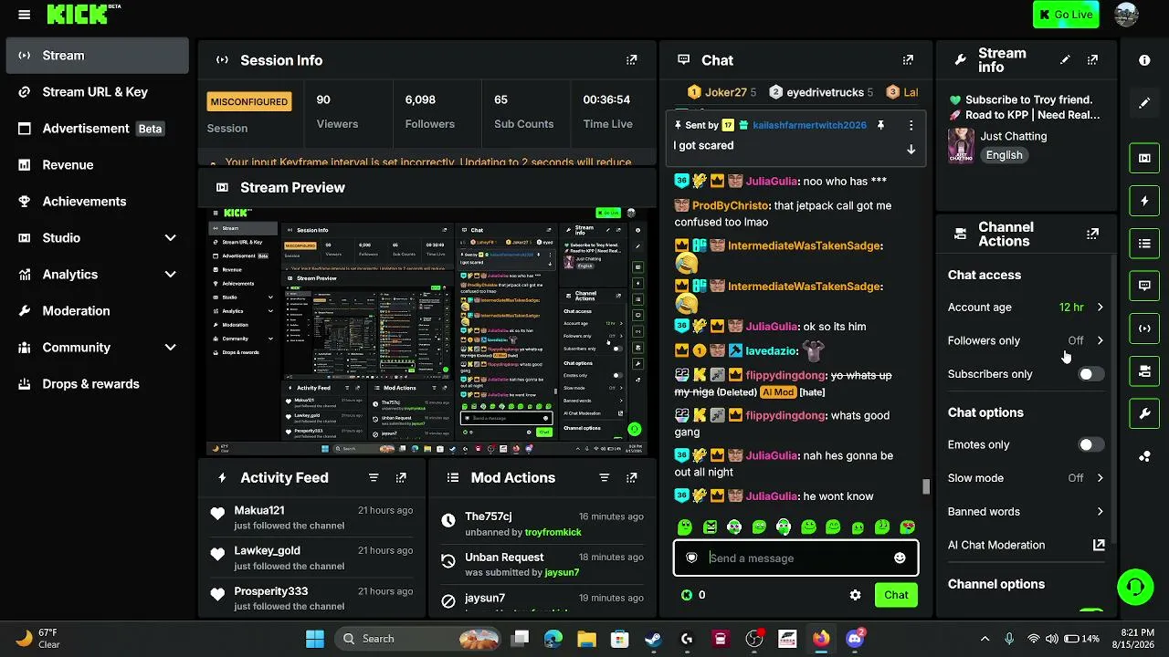Screen dimensions: 1169x657
Task: Open Stream URL & Key page
Action: click(x=97, y=92)
